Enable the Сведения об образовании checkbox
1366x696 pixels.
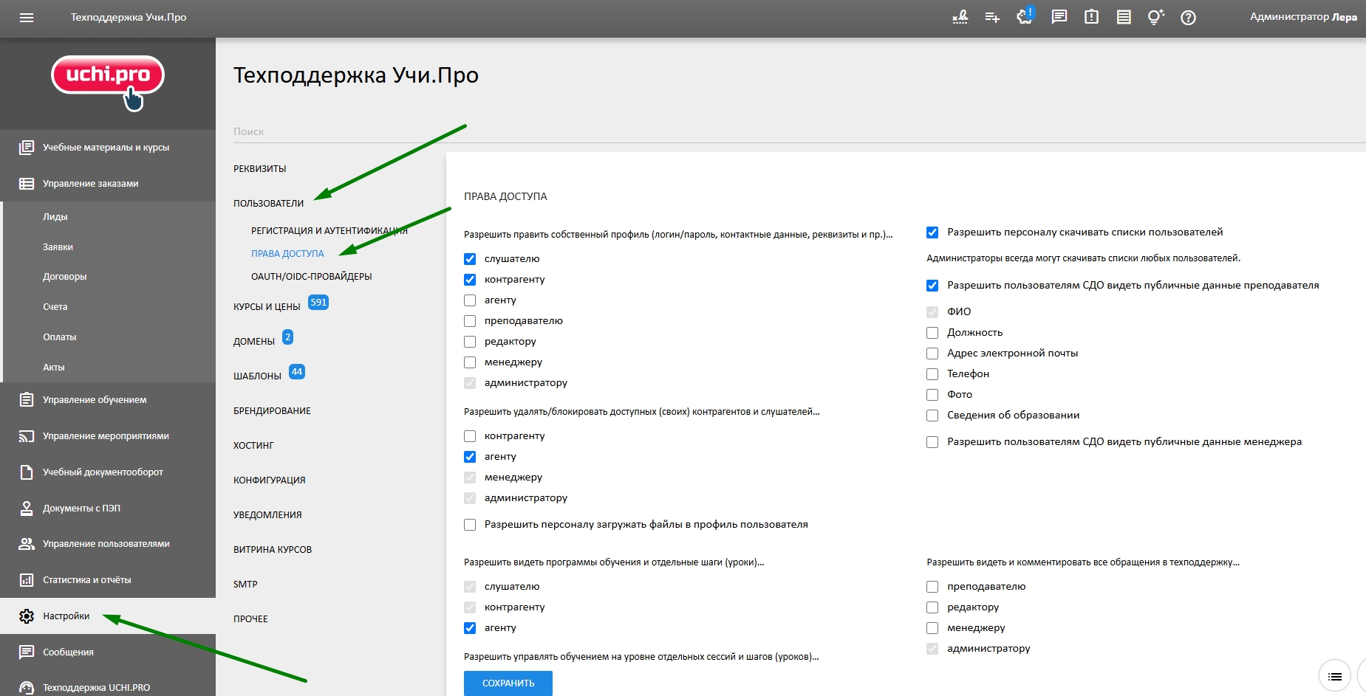coord(932,416)
